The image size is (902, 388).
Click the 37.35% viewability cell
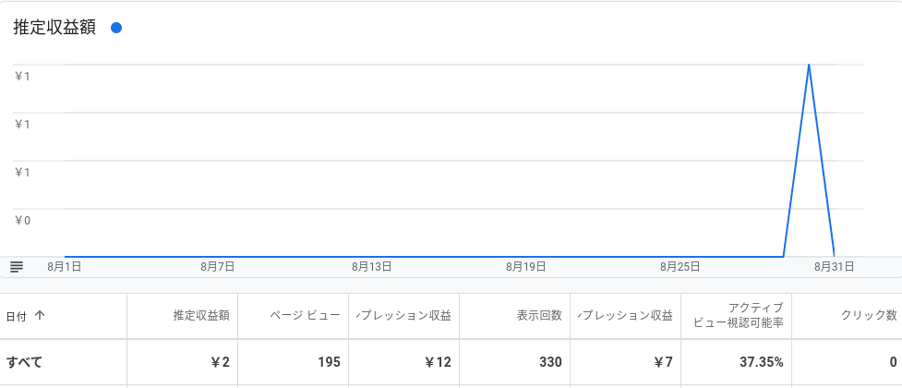click(761, 362)
